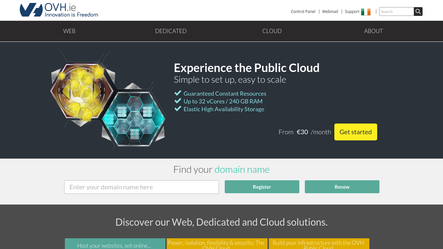Image resolution: width=443 pixels, height=249 pixels.
Task: Open the CLOUD menu
Action: click(x=272, y=31)
